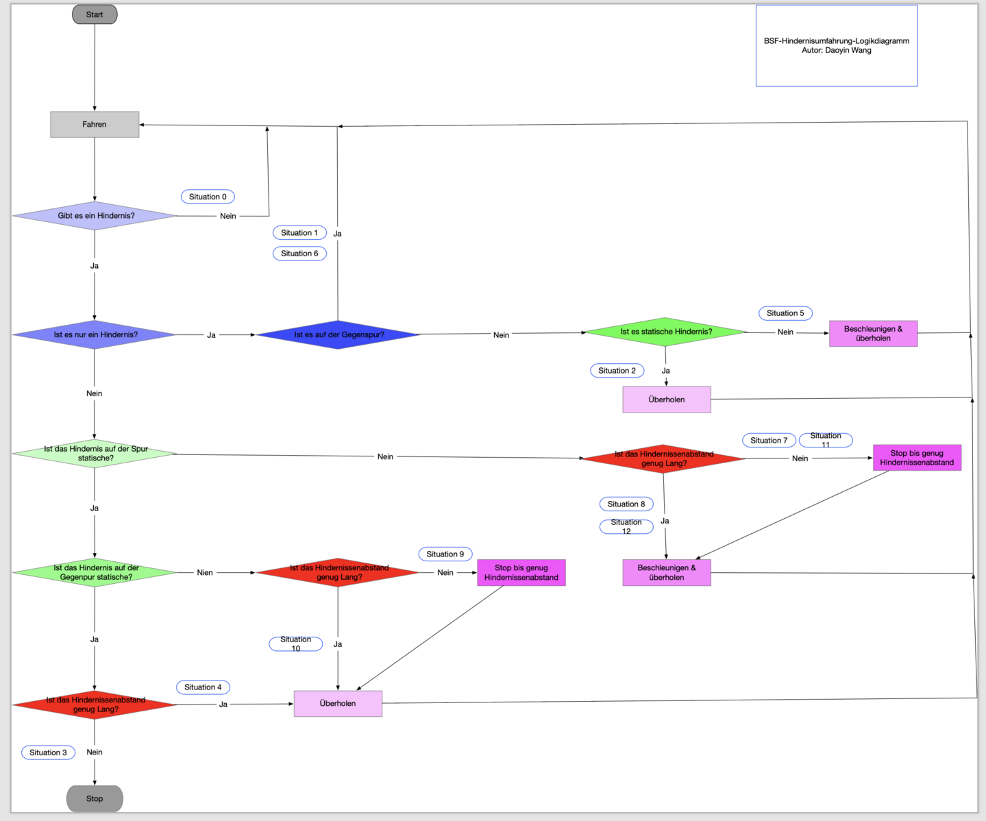Image resolution: width=986 pixels, height=821 pixels.
Task: Click the green 'Ist es statische Hindernis?' diamond
Action: 665,332
